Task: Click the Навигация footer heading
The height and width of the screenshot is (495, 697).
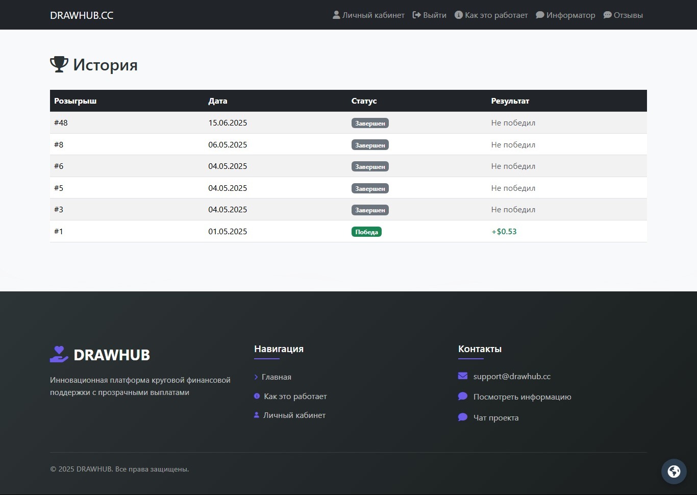Action: point(279,349)
